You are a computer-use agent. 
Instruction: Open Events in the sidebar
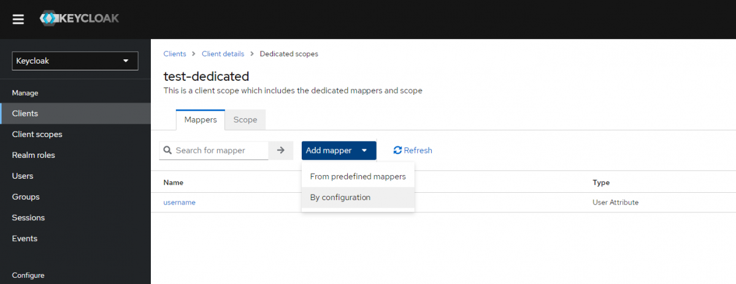(25, 239)
